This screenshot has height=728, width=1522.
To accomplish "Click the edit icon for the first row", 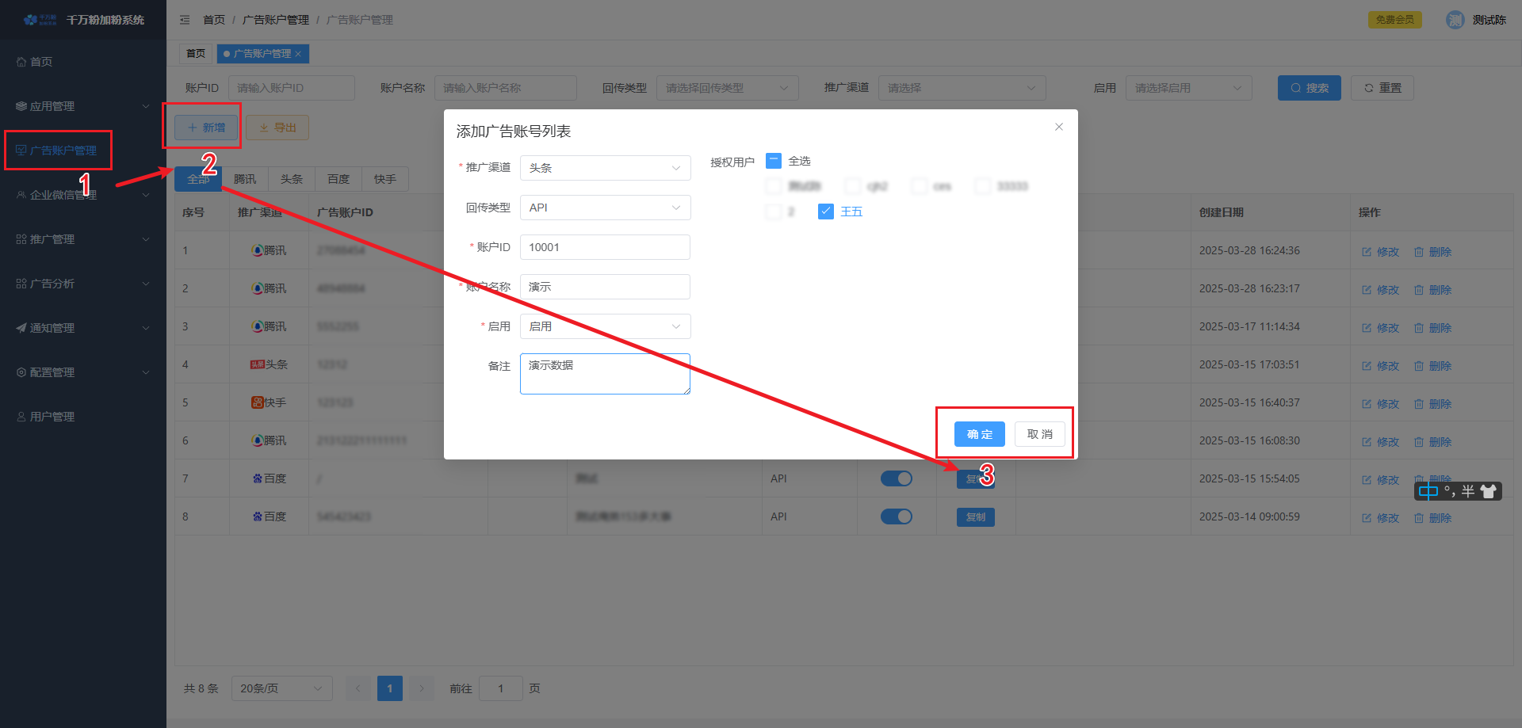I will coord(1367,252).
